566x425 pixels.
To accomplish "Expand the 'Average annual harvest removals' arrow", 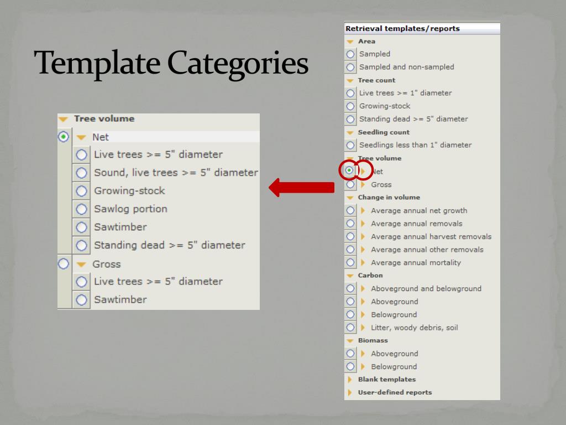I will coord(363,236).
